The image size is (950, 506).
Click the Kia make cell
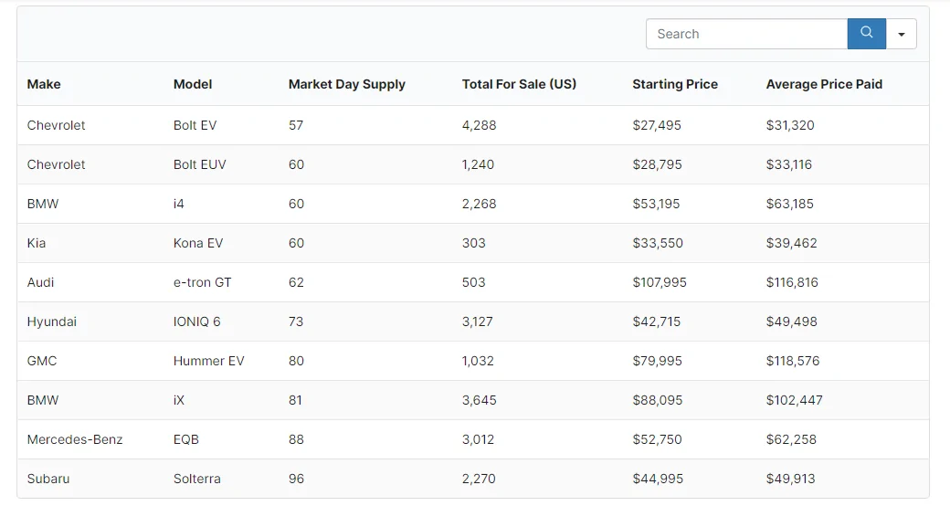(x=37, y=243)
